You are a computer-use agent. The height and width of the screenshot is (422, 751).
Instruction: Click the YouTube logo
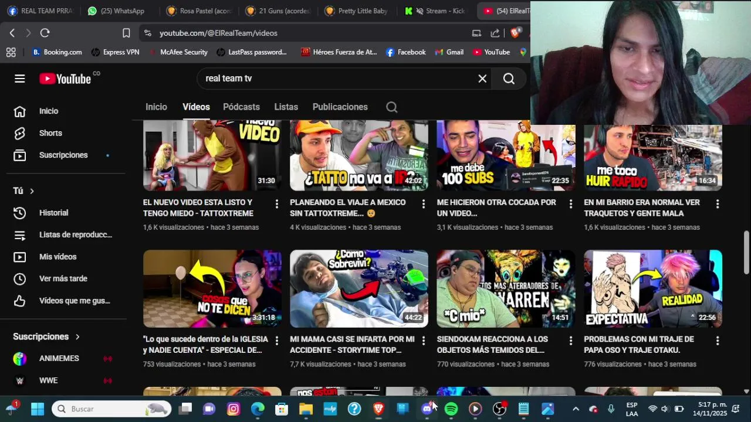(65, 79)
